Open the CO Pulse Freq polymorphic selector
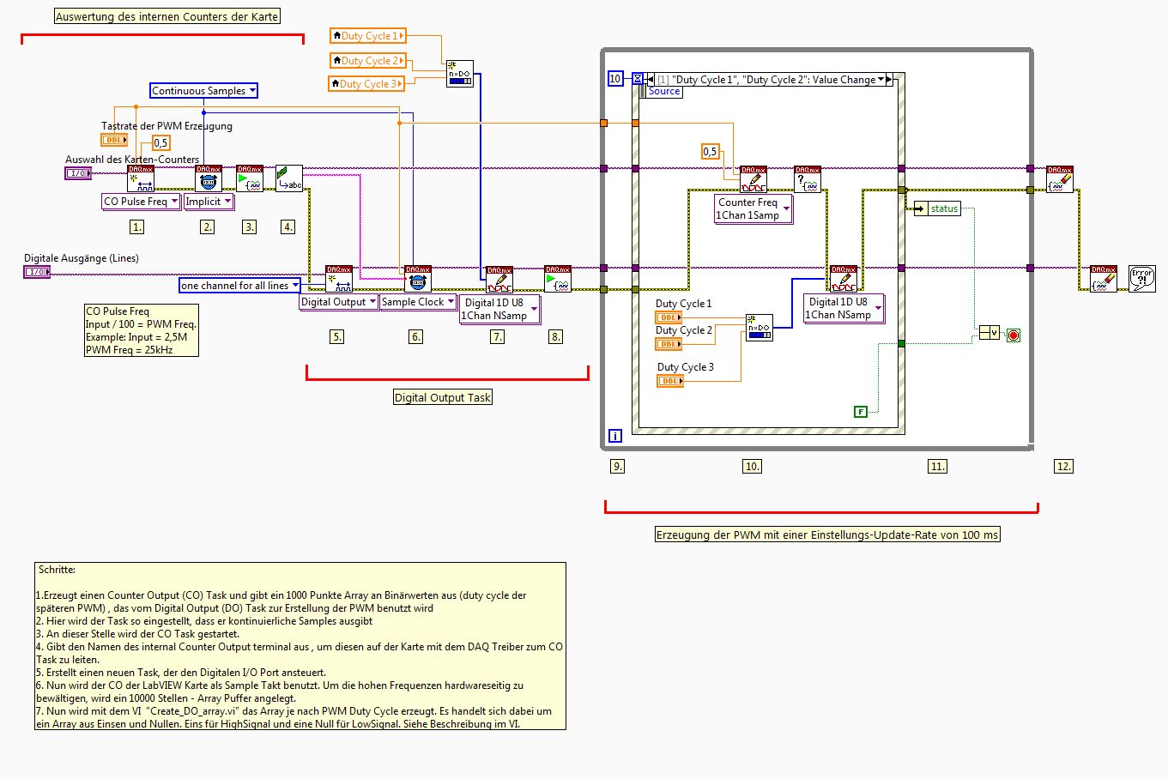Image resolution: width=1168 pixels, height=779 pixels. (142, 202)
